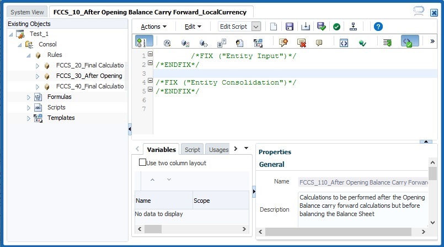Click the import download-tray icon
Viewport: 444px width, 247px height.
click(306, 27)
